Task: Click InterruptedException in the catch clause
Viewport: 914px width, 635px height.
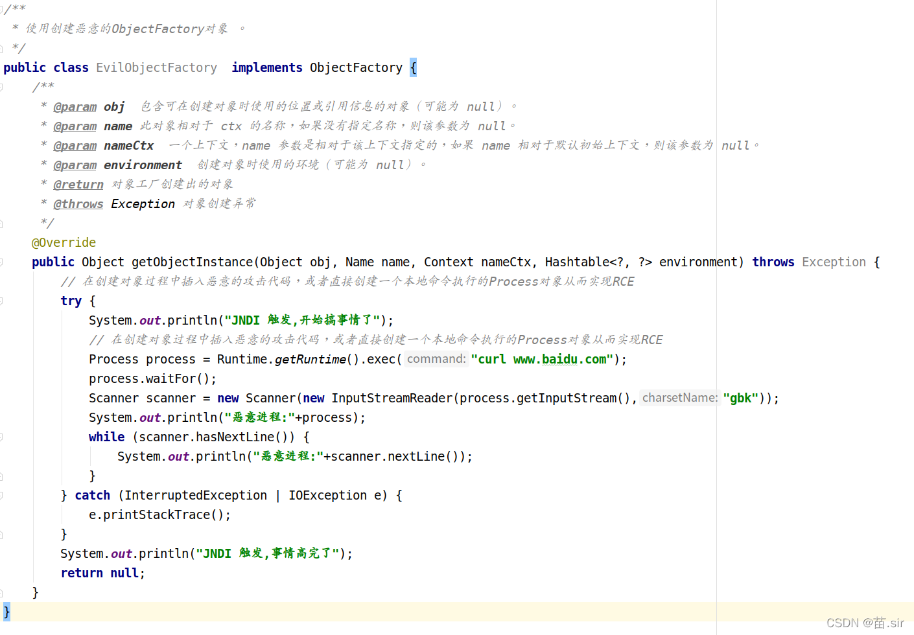Action: (196, 495)
